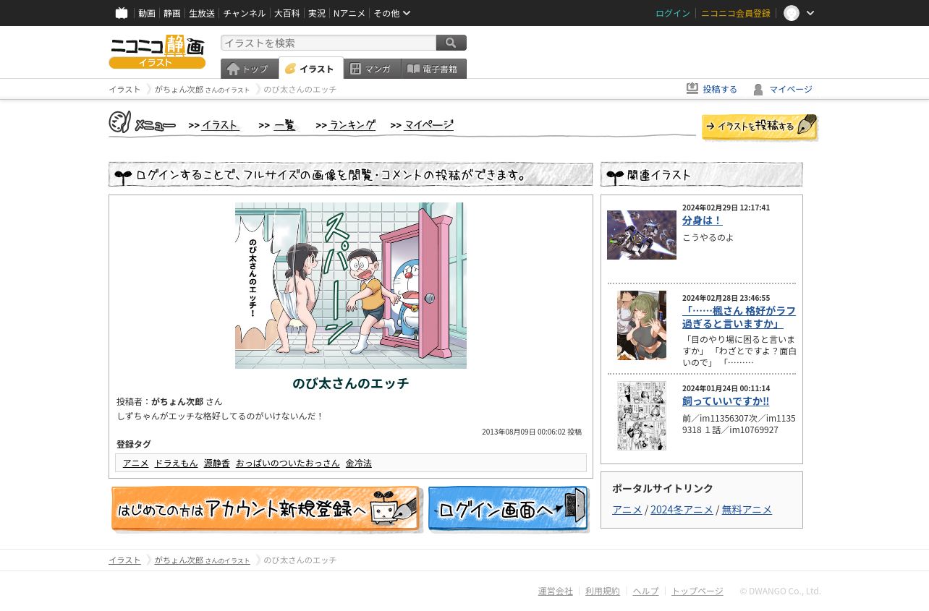Viewport: 929px width, 611px height.
Task: Open 実況 in the top bar
Action: [x=317, y=13]
